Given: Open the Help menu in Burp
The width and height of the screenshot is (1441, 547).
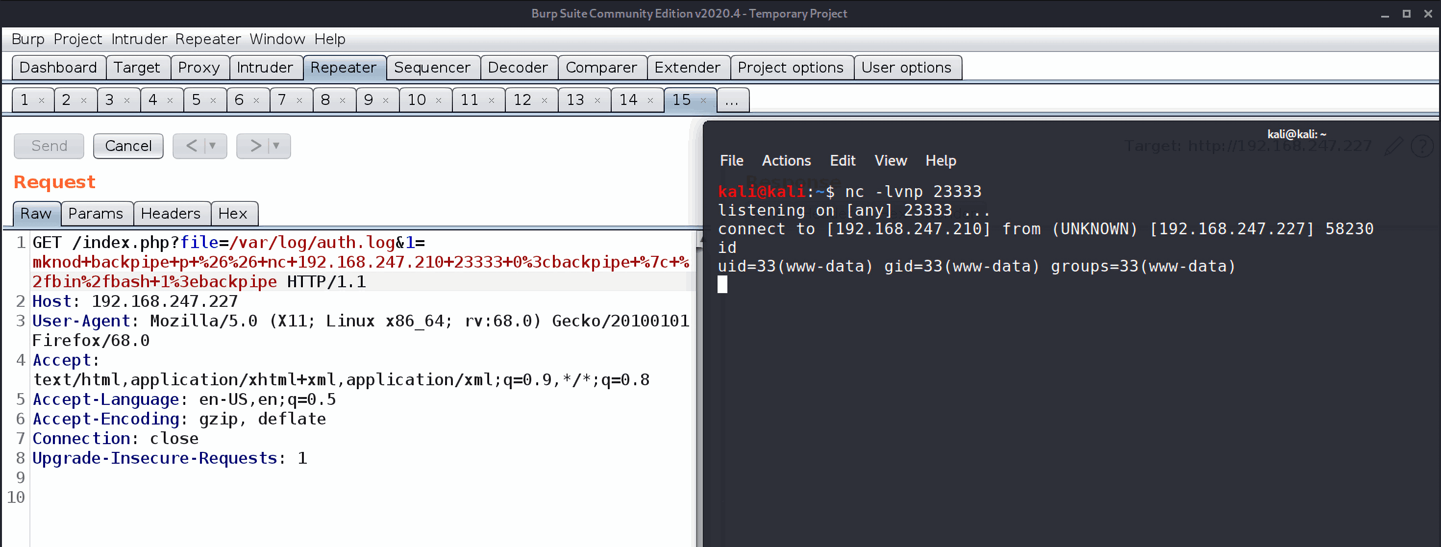Looking at the screenshot, I should pos(330,39).
